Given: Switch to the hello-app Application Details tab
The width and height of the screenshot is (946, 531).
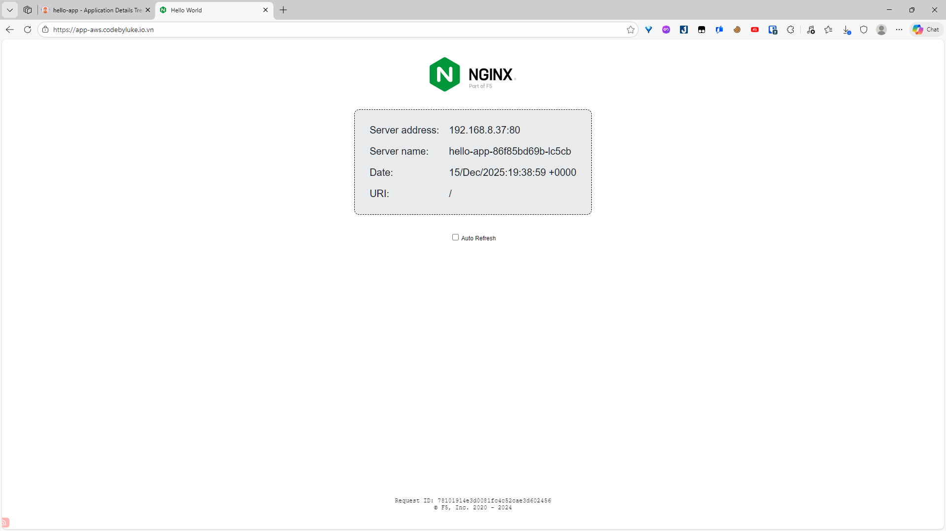Looking at the screenshot, I should [91, 10].
